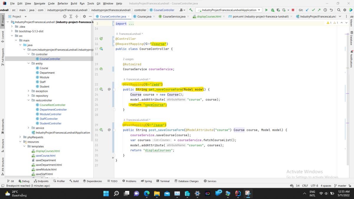354x199 pixels.
Task: Select CourseRestController in project tree
Action: pos(53,105)
